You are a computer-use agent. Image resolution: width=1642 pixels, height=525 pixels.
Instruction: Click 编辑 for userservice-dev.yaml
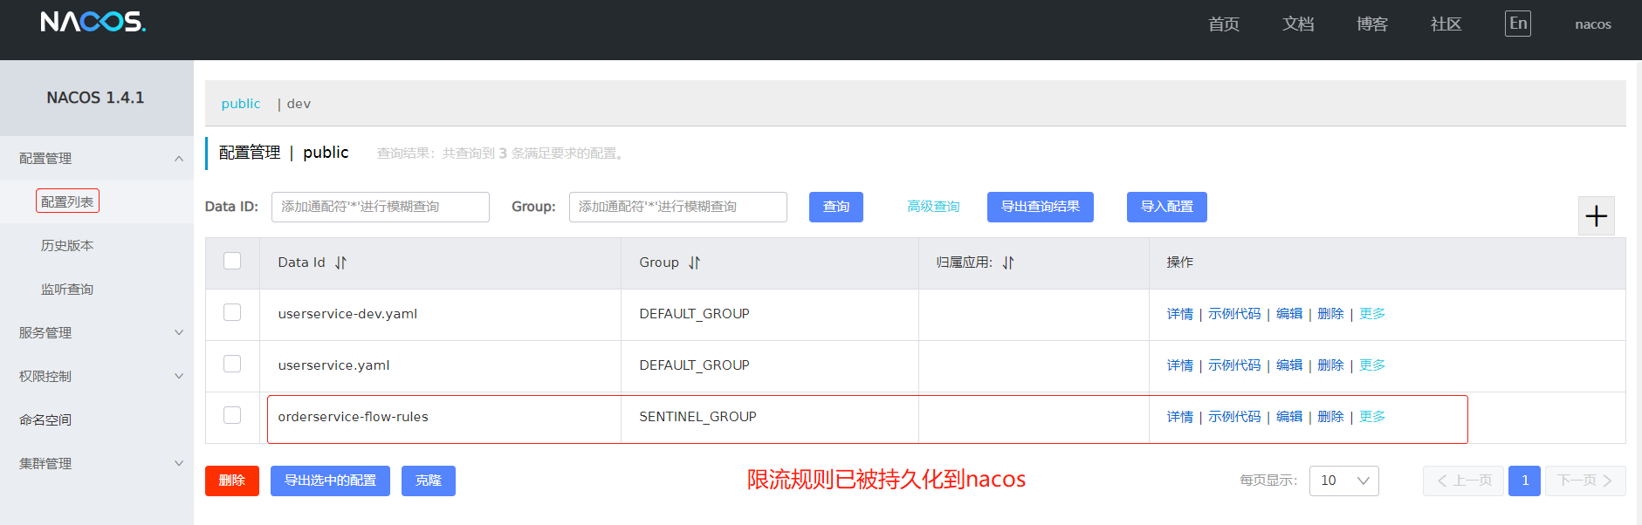pos(1289,314)
